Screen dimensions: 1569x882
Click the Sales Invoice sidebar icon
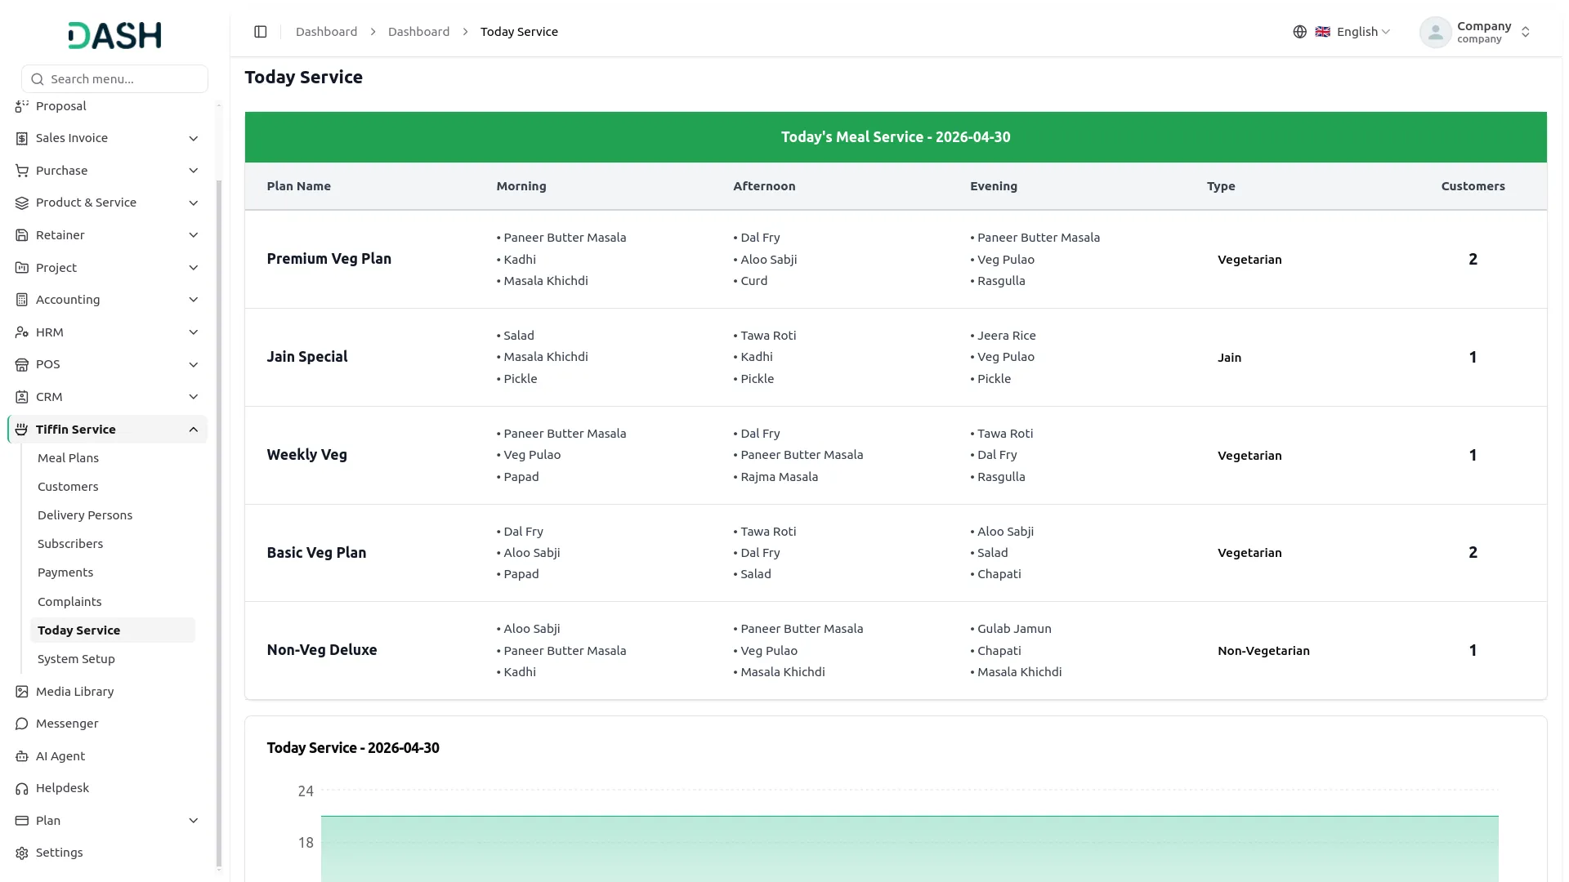pyautogui.click(x=22, y=138)
